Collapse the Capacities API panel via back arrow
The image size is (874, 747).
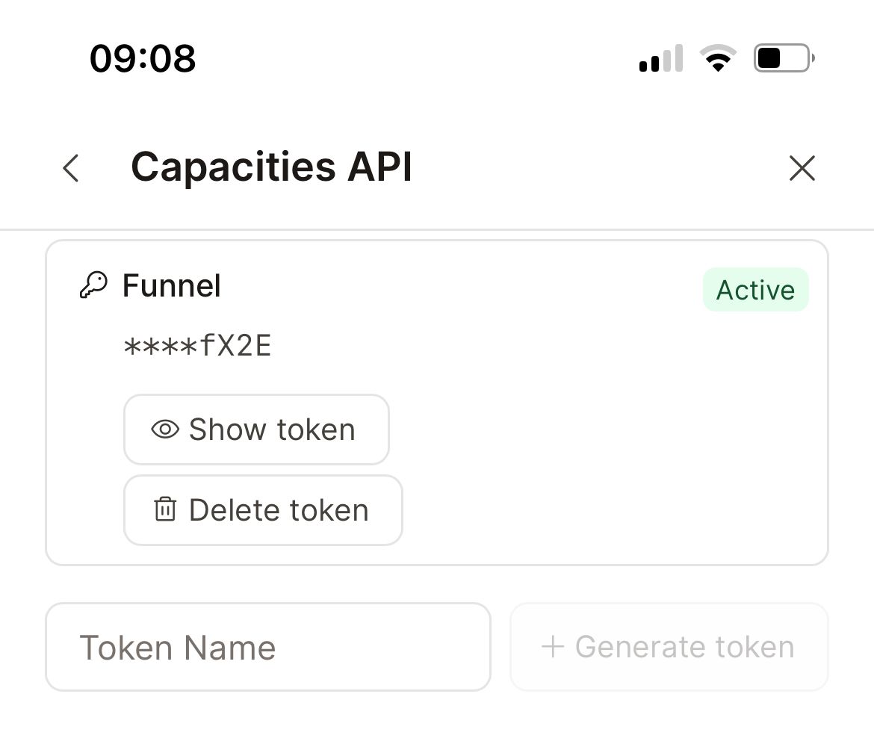point(69,169)
